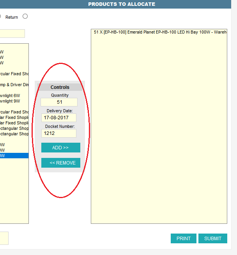
Task: Choose the Downlight 6W list item
Action: coord(10,96)
